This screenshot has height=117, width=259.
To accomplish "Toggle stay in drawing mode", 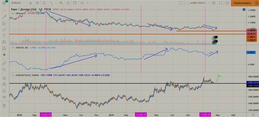I will click(4, 84).
